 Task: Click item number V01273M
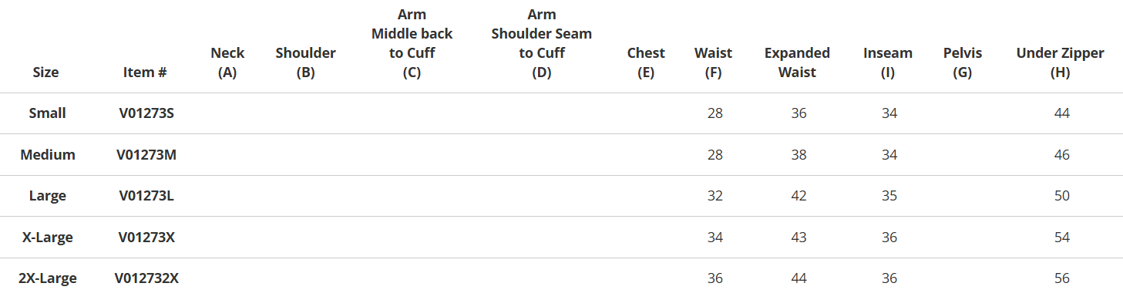[x=146, y=154]
